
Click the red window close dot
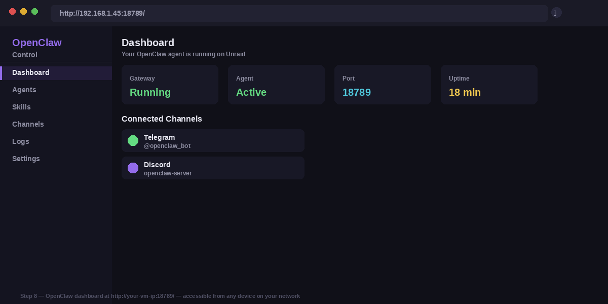(13, 12)
